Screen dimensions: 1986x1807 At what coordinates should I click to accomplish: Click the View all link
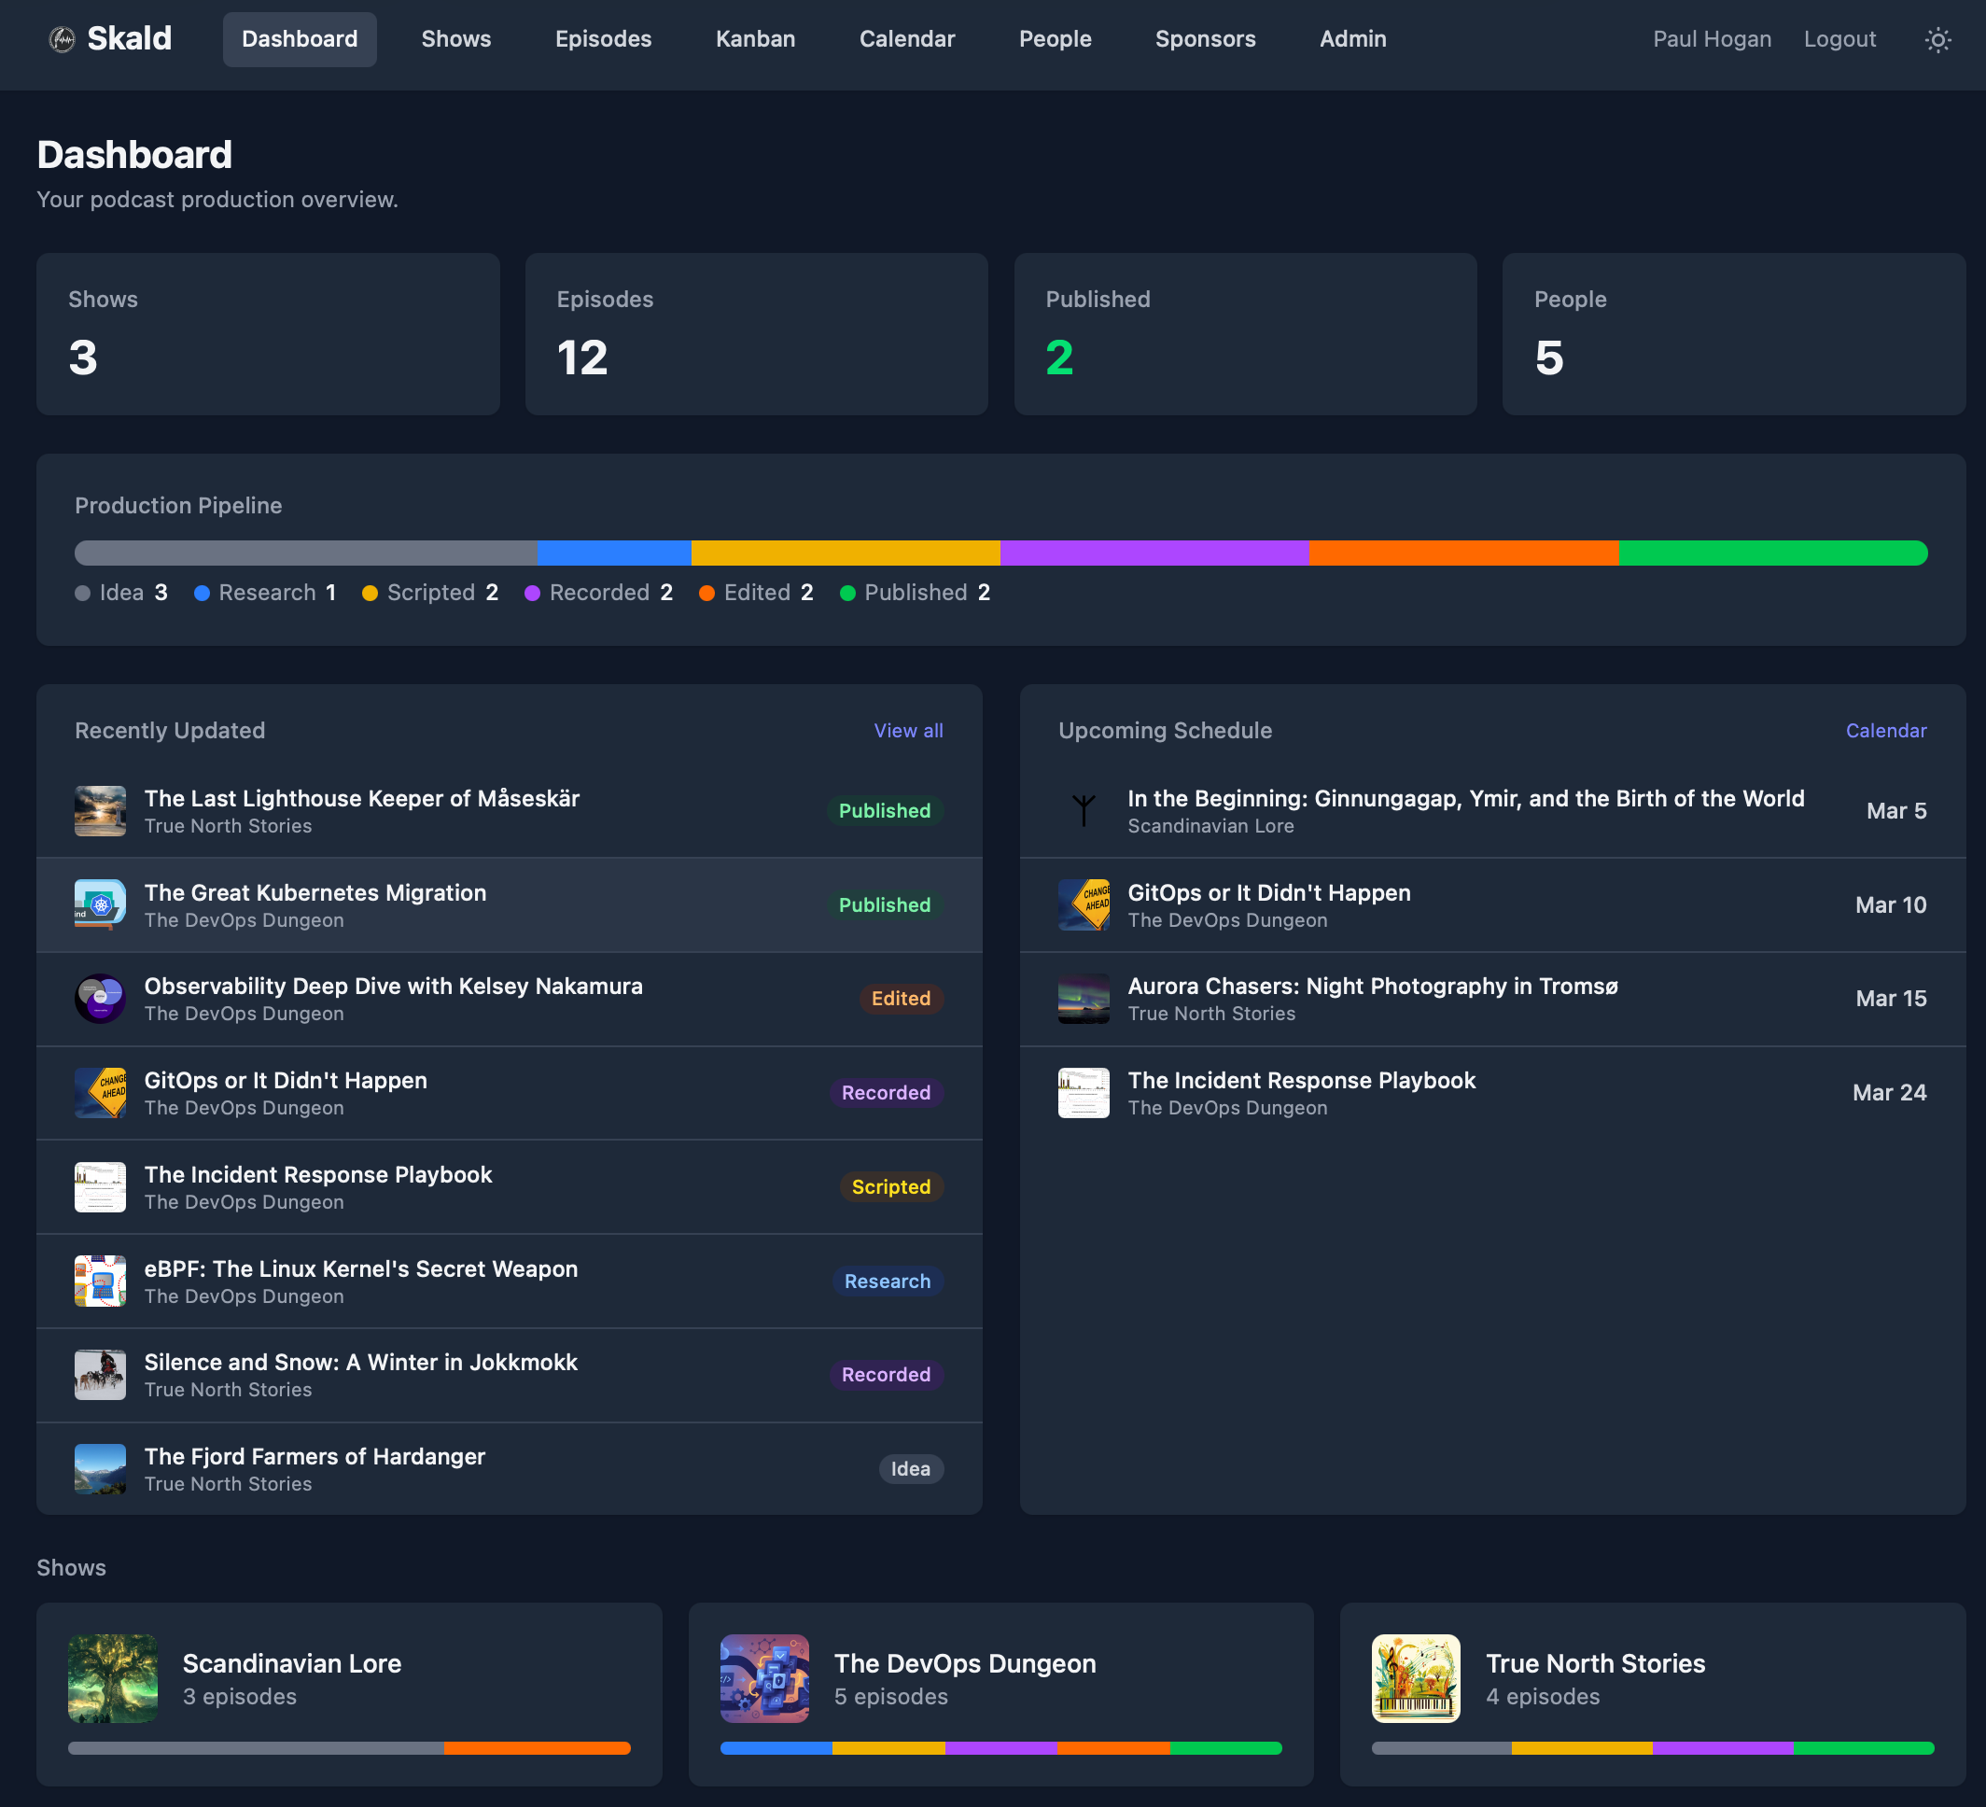(x=907, y=730)
